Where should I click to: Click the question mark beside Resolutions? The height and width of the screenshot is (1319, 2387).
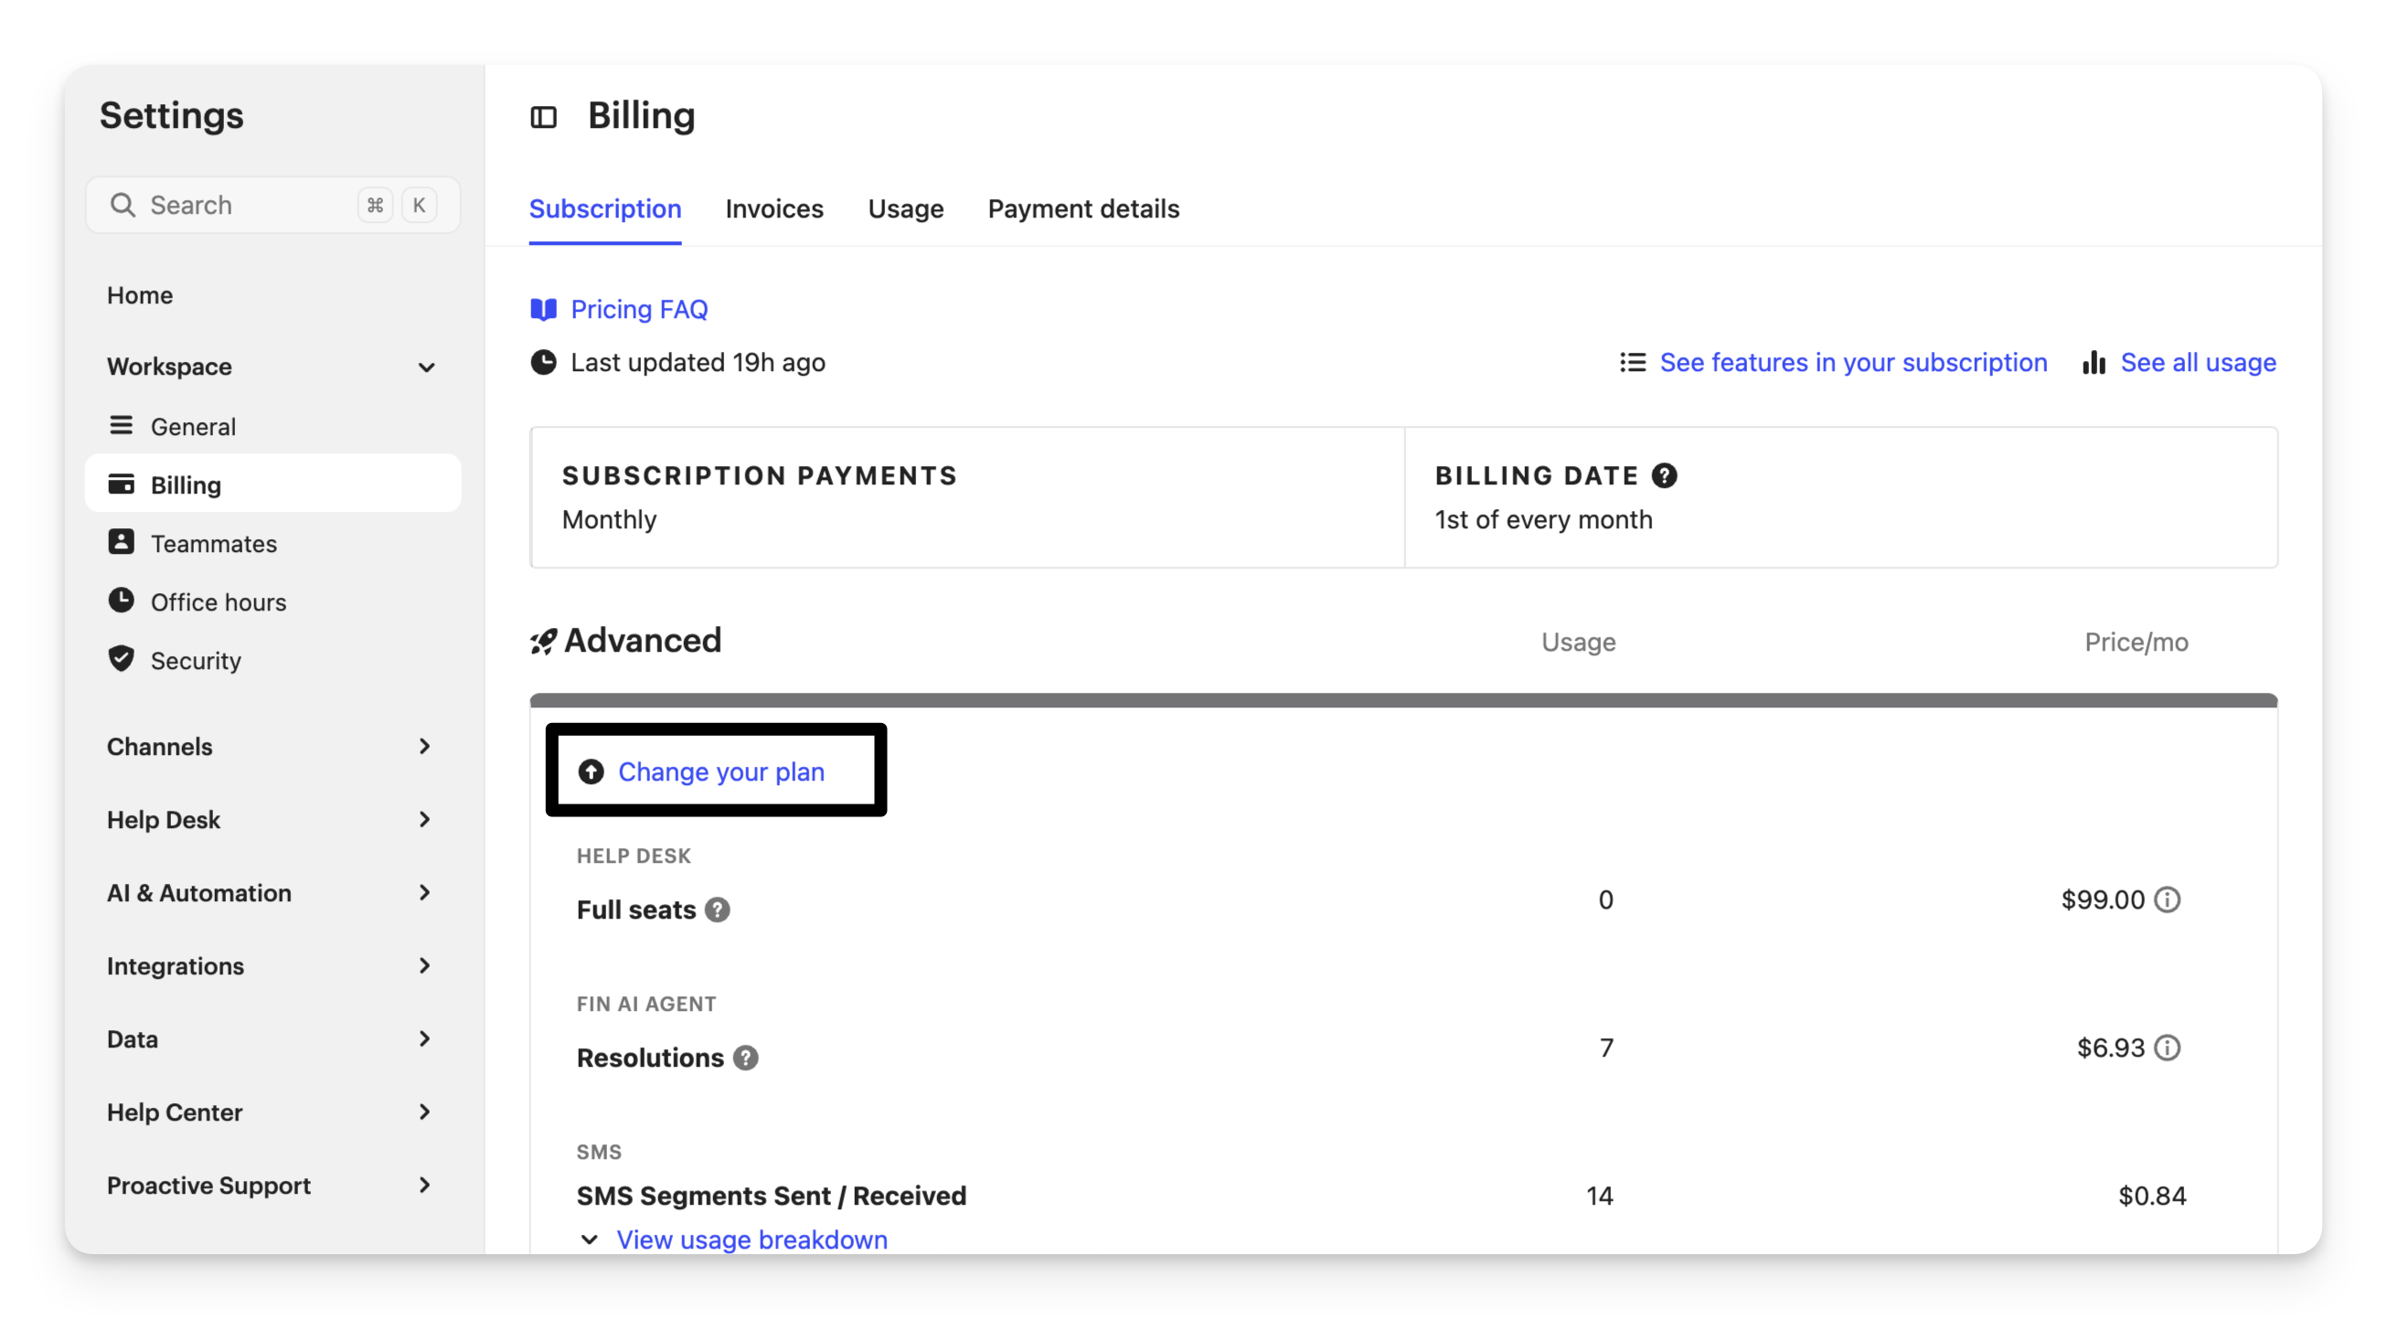click(745, 1058)
